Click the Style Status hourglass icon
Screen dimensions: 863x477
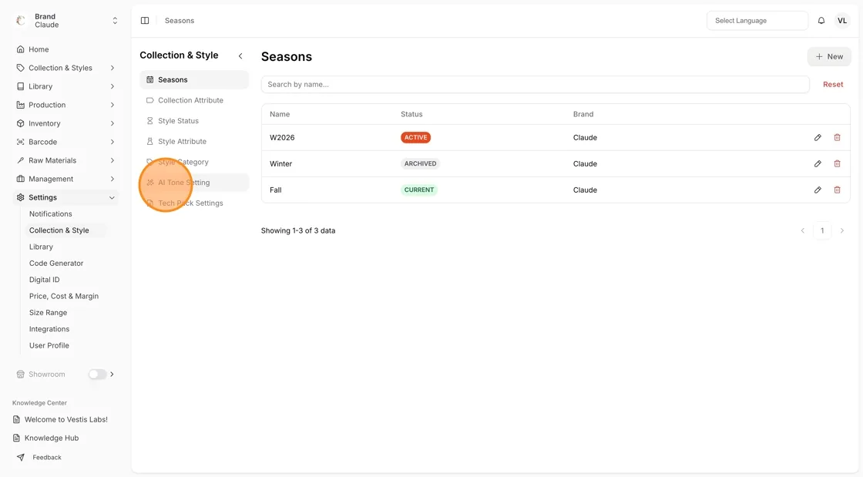(x=149, y=120)
